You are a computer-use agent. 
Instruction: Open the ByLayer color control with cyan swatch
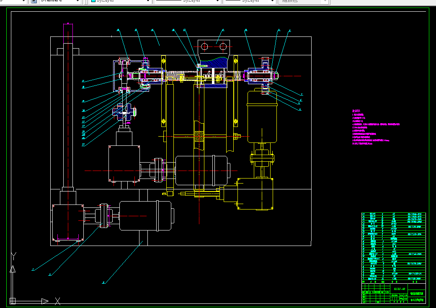(x=120, y=1)
